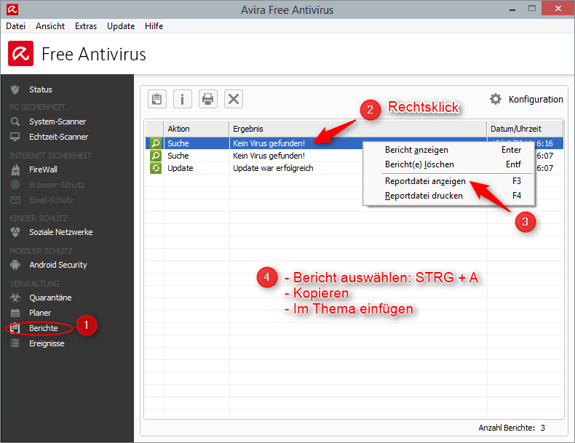Image resolution: width=575 pixels, height=443 pixels.
Task: Click the Quarantäne biohazard icon
Action: (15, 298)
